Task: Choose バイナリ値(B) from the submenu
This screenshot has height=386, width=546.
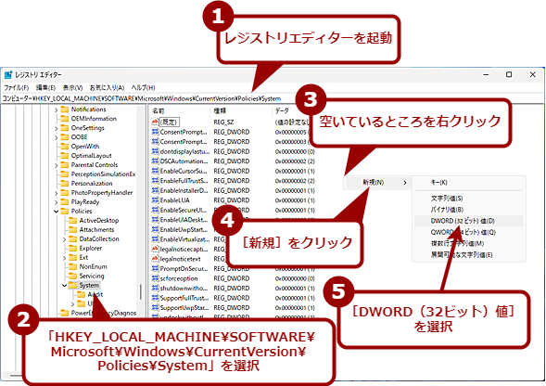Action: 469,210
